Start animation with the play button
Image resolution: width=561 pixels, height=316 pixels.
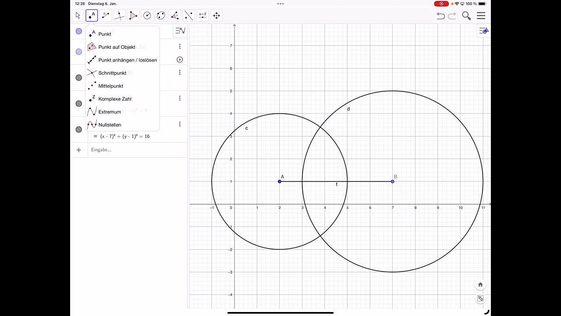click(180, 60)
